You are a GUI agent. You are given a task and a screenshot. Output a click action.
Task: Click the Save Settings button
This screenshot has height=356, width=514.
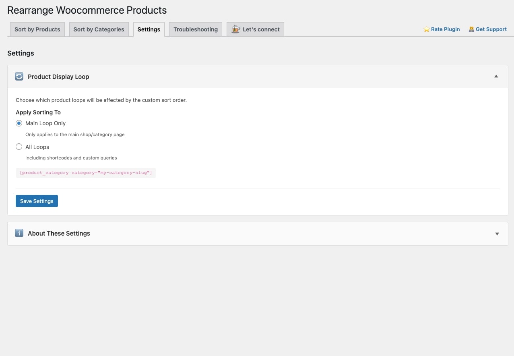[x=37, y=201]
